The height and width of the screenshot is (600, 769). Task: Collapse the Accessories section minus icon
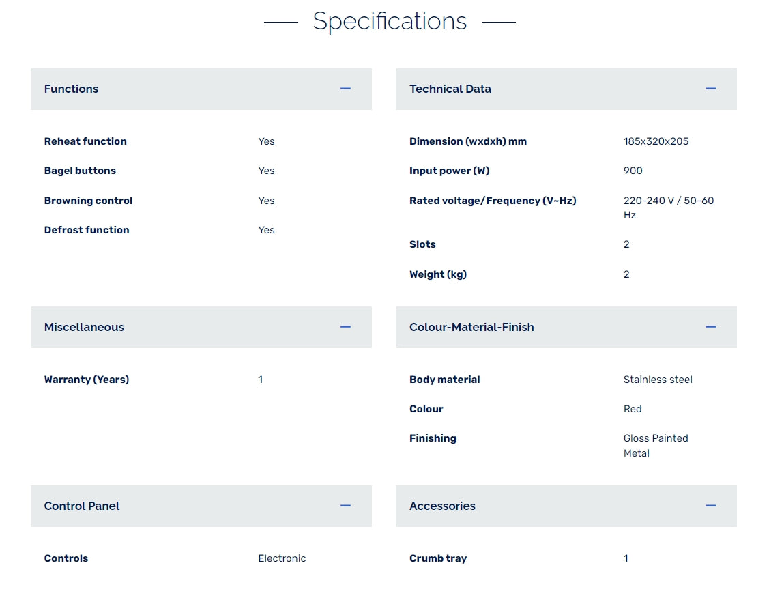(710, 506)
